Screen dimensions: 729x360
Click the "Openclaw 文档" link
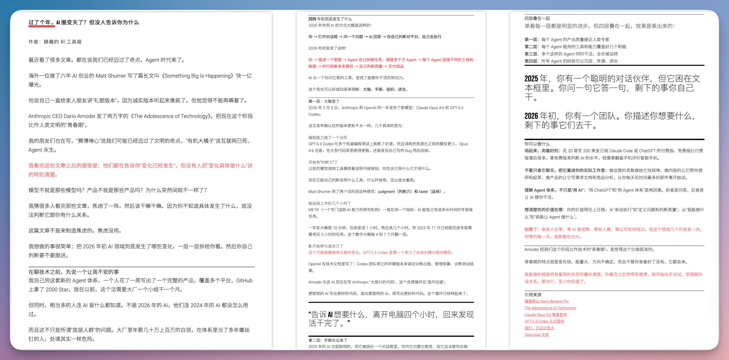coord(537,334)
